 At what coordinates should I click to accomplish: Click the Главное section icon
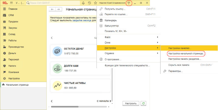4,9
